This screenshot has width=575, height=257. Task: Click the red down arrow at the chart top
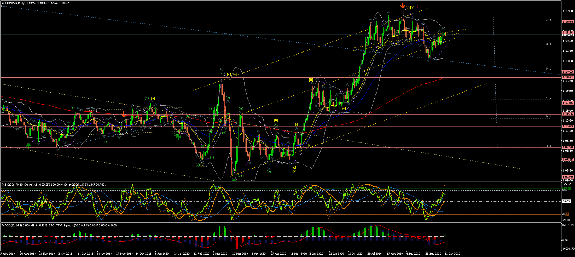tap(402, 6)
